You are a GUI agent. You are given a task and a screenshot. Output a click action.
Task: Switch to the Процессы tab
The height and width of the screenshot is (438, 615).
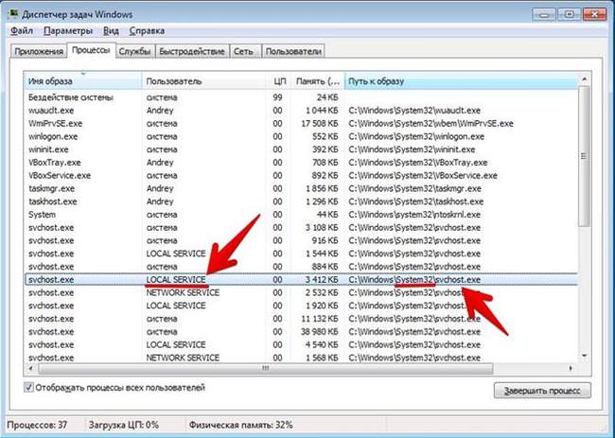click(x=91, y=50)
